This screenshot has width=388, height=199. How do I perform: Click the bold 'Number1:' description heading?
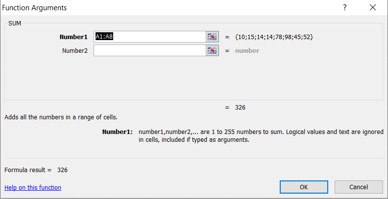pos(117,132)
